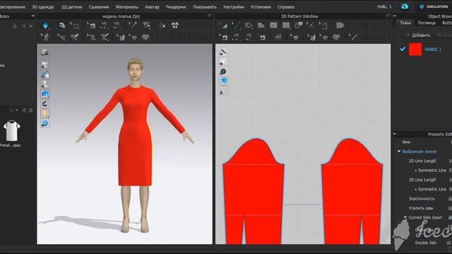
Task: Toggle the Curved Side Geom checkbox
Action: pos(451,217)
